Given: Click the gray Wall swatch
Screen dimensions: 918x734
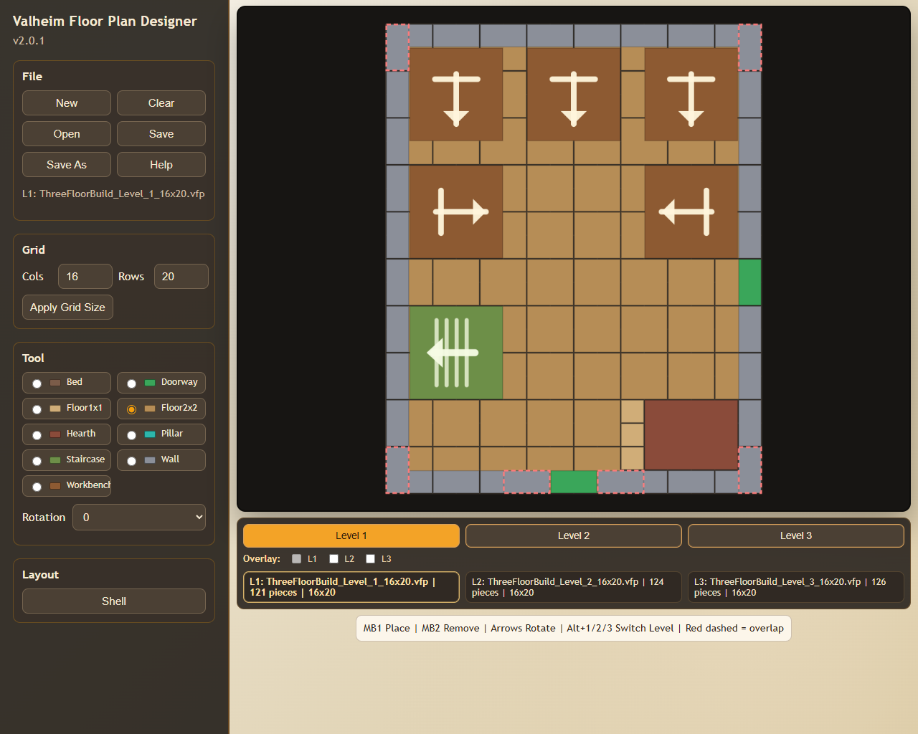Looking at the screenshot, I should 150,460.
